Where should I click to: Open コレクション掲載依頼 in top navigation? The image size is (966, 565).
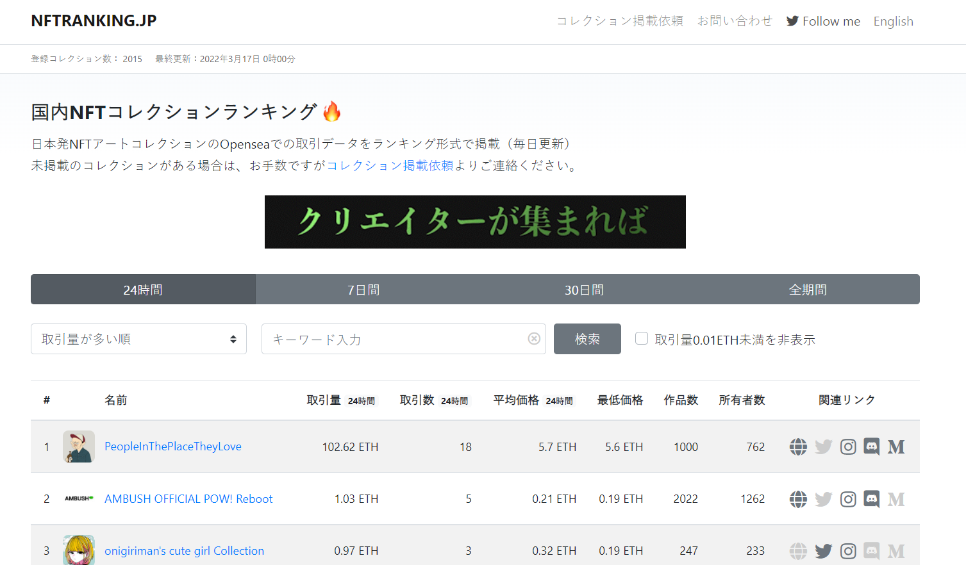tap(620, 21)
